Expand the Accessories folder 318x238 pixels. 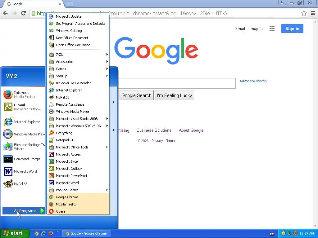[x=78, y=62]
